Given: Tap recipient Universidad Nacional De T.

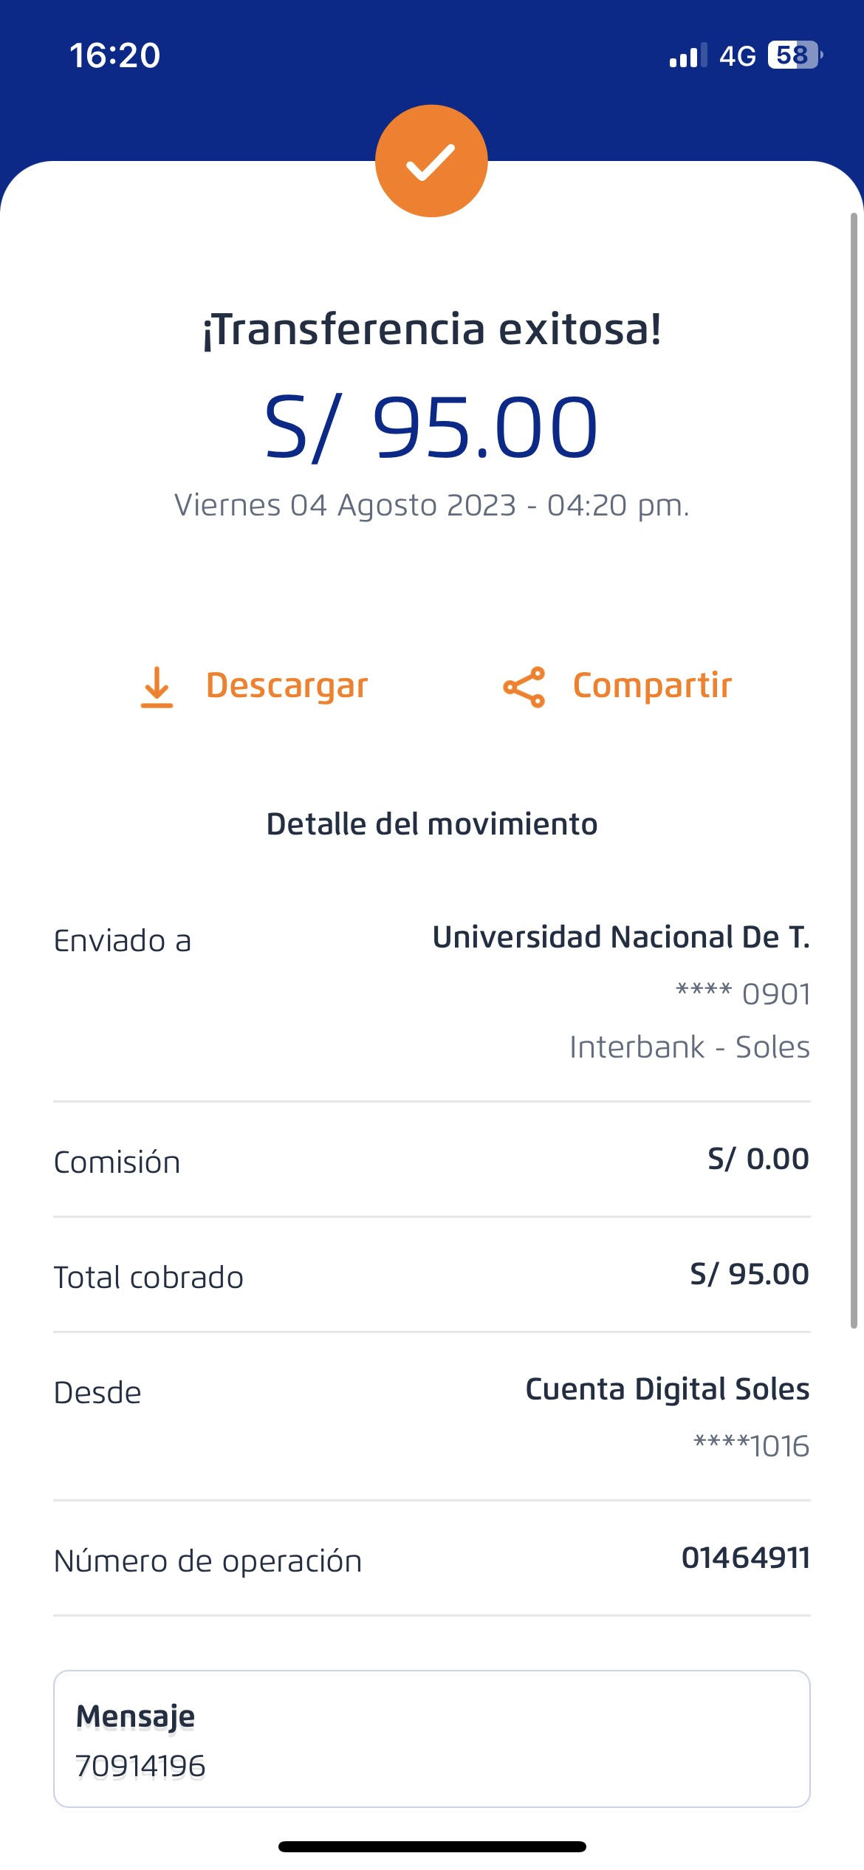Looking at the screenshot, I should click(620, 937).
